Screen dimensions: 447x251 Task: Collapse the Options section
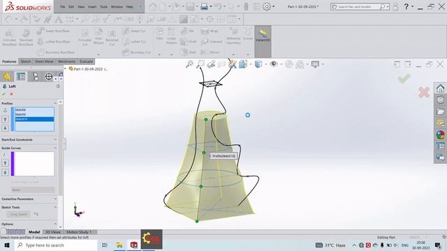pos(55,224)
